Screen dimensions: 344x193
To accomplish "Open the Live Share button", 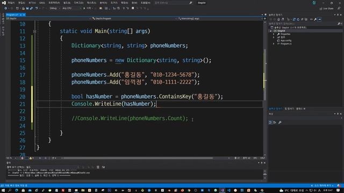I will pyautogui.click(x=326, y=9).
